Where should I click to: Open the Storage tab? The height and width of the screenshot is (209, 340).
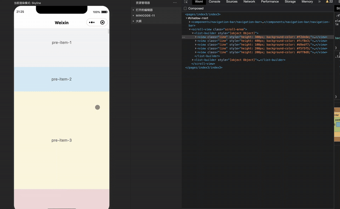290,2
